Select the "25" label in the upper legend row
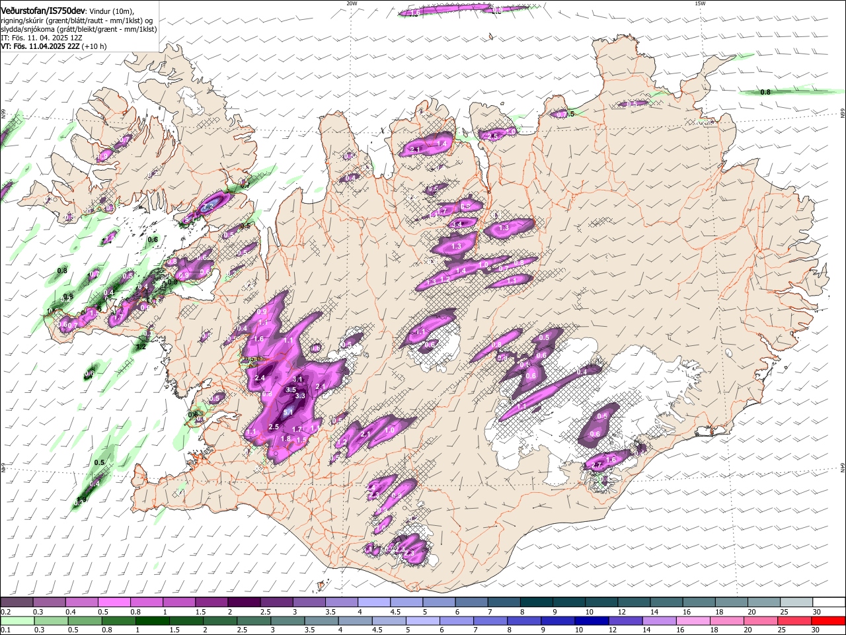 (784, 612)
